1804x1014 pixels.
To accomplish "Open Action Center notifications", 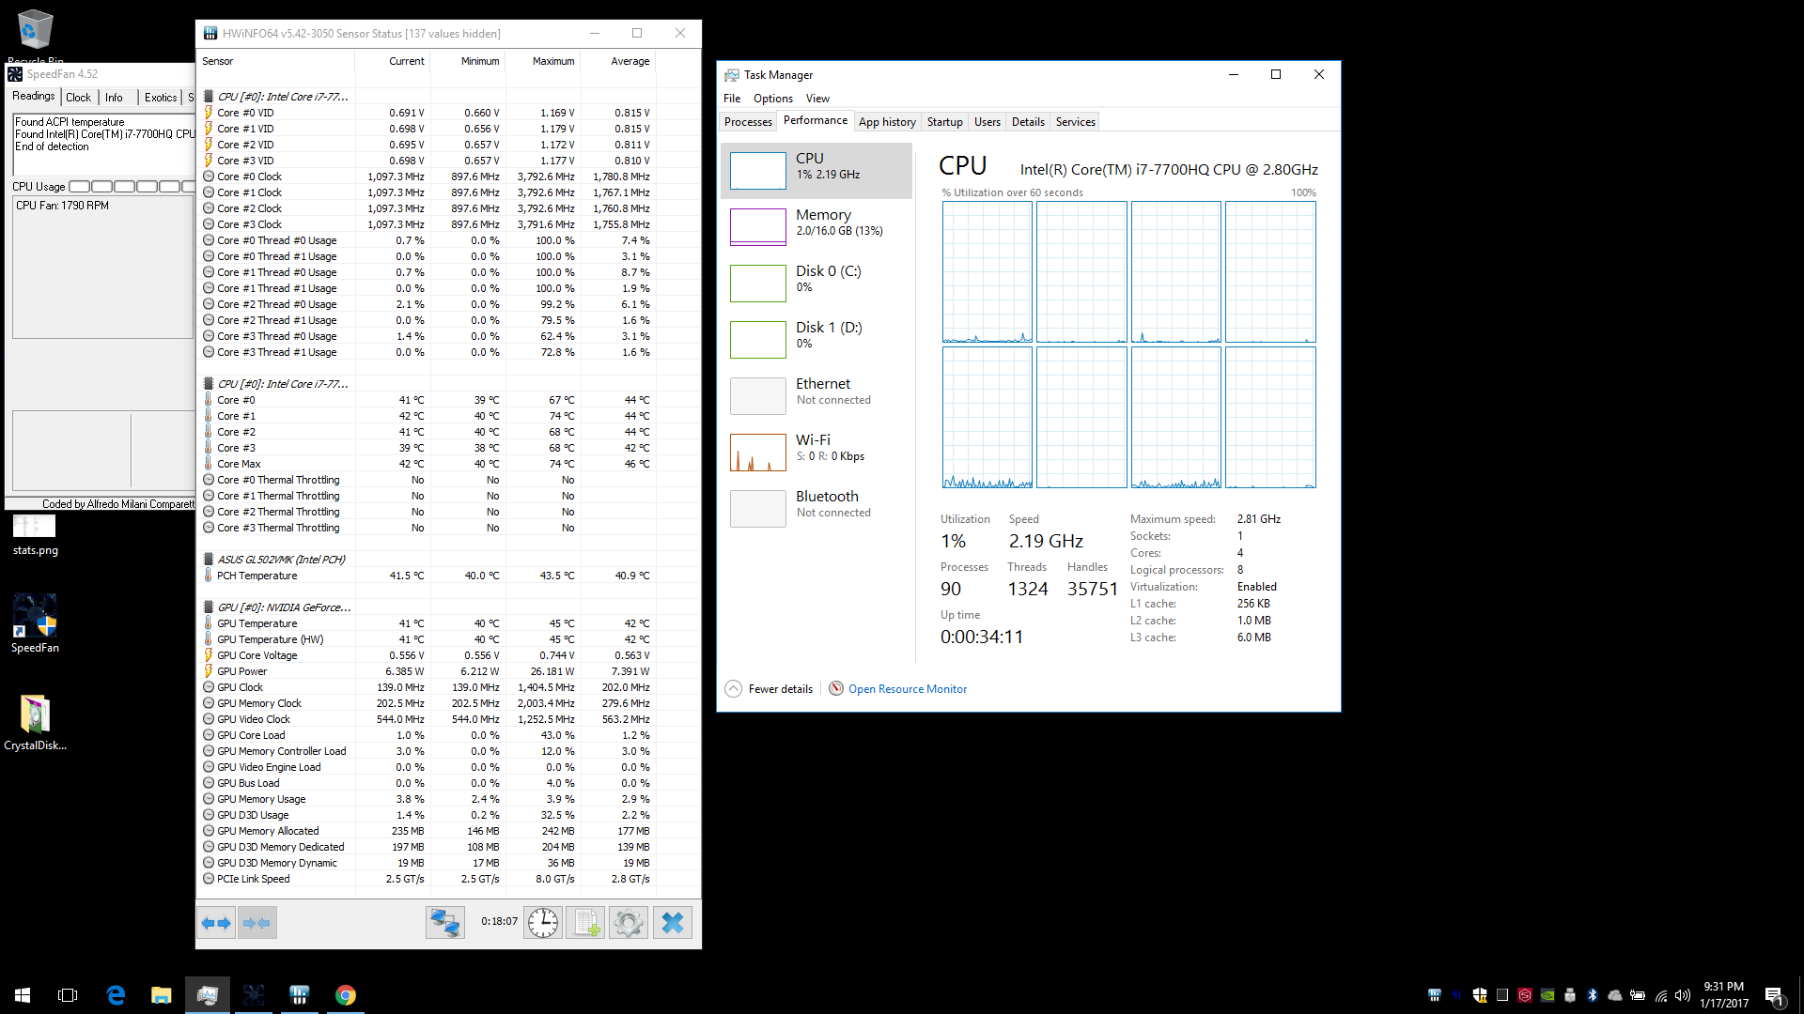I will pos(1774,995).
